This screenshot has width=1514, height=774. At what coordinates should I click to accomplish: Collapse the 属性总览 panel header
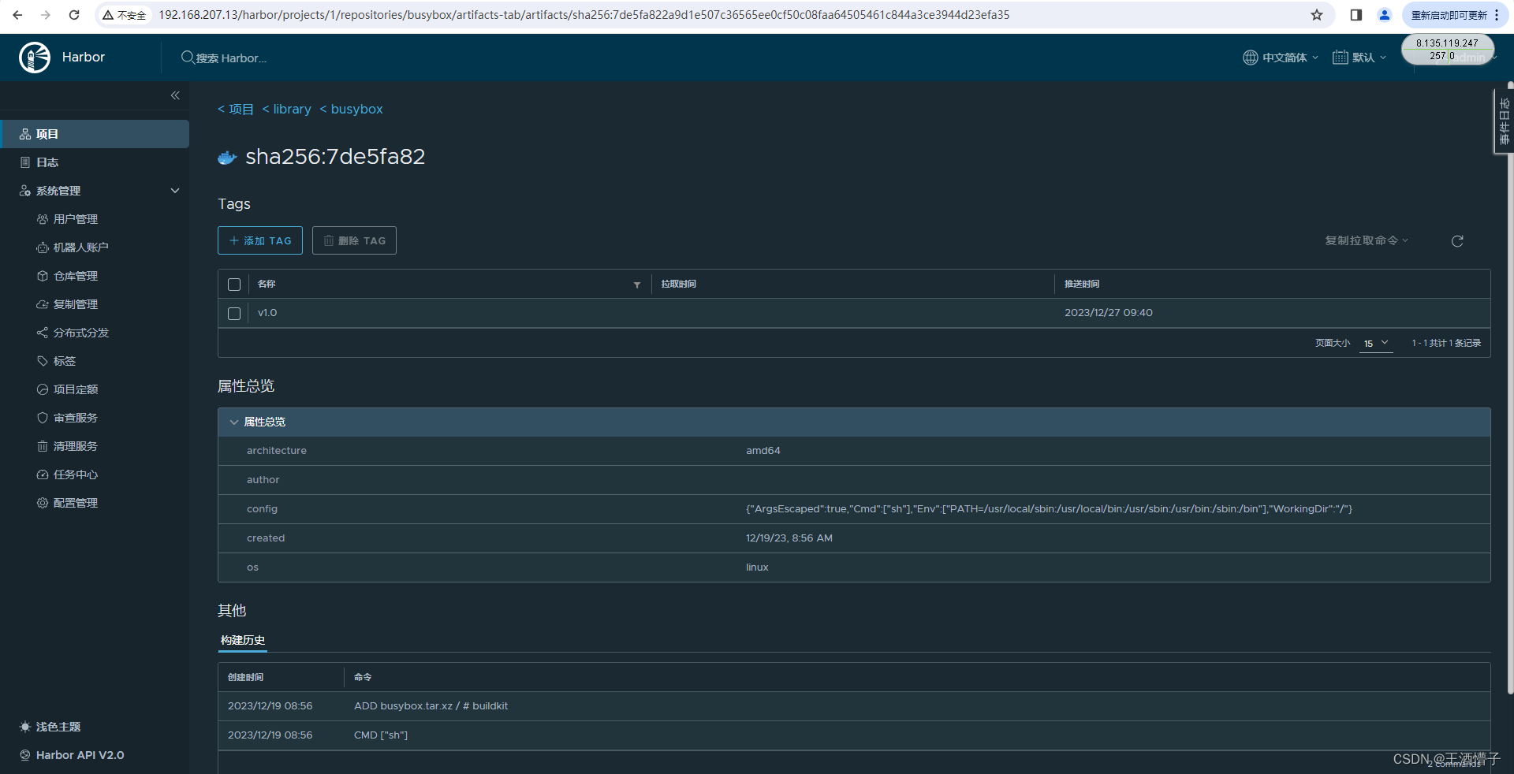[x=854, y=422]
